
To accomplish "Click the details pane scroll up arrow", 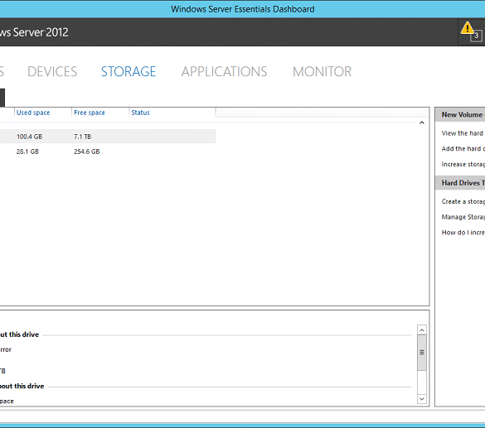I will pyautogui.click(x=422, y=330).
